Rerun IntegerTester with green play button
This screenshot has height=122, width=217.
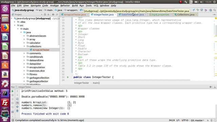pyautogui.click(x=13, y=91)
